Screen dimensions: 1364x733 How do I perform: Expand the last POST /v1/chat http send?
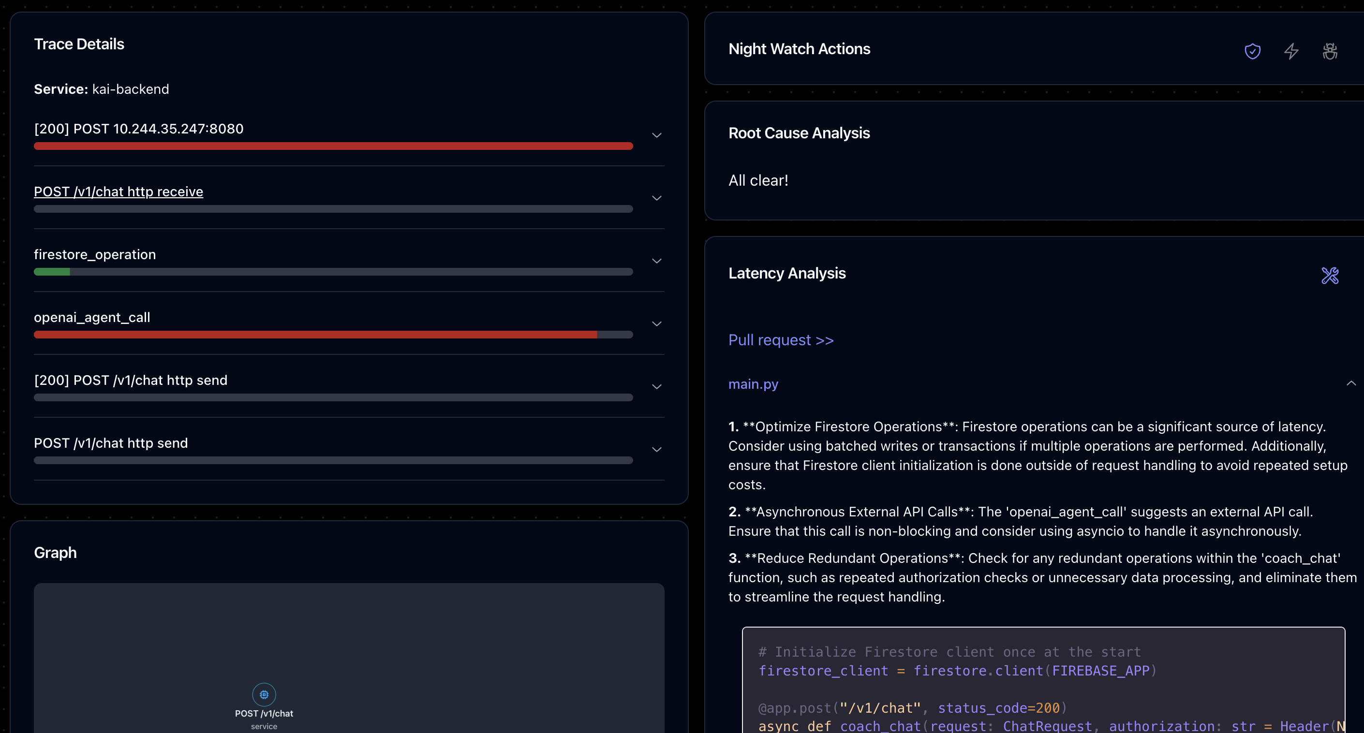tap(656, 450)
